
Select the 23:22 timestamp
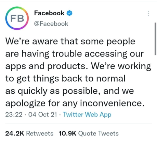(x=14, y=115)
